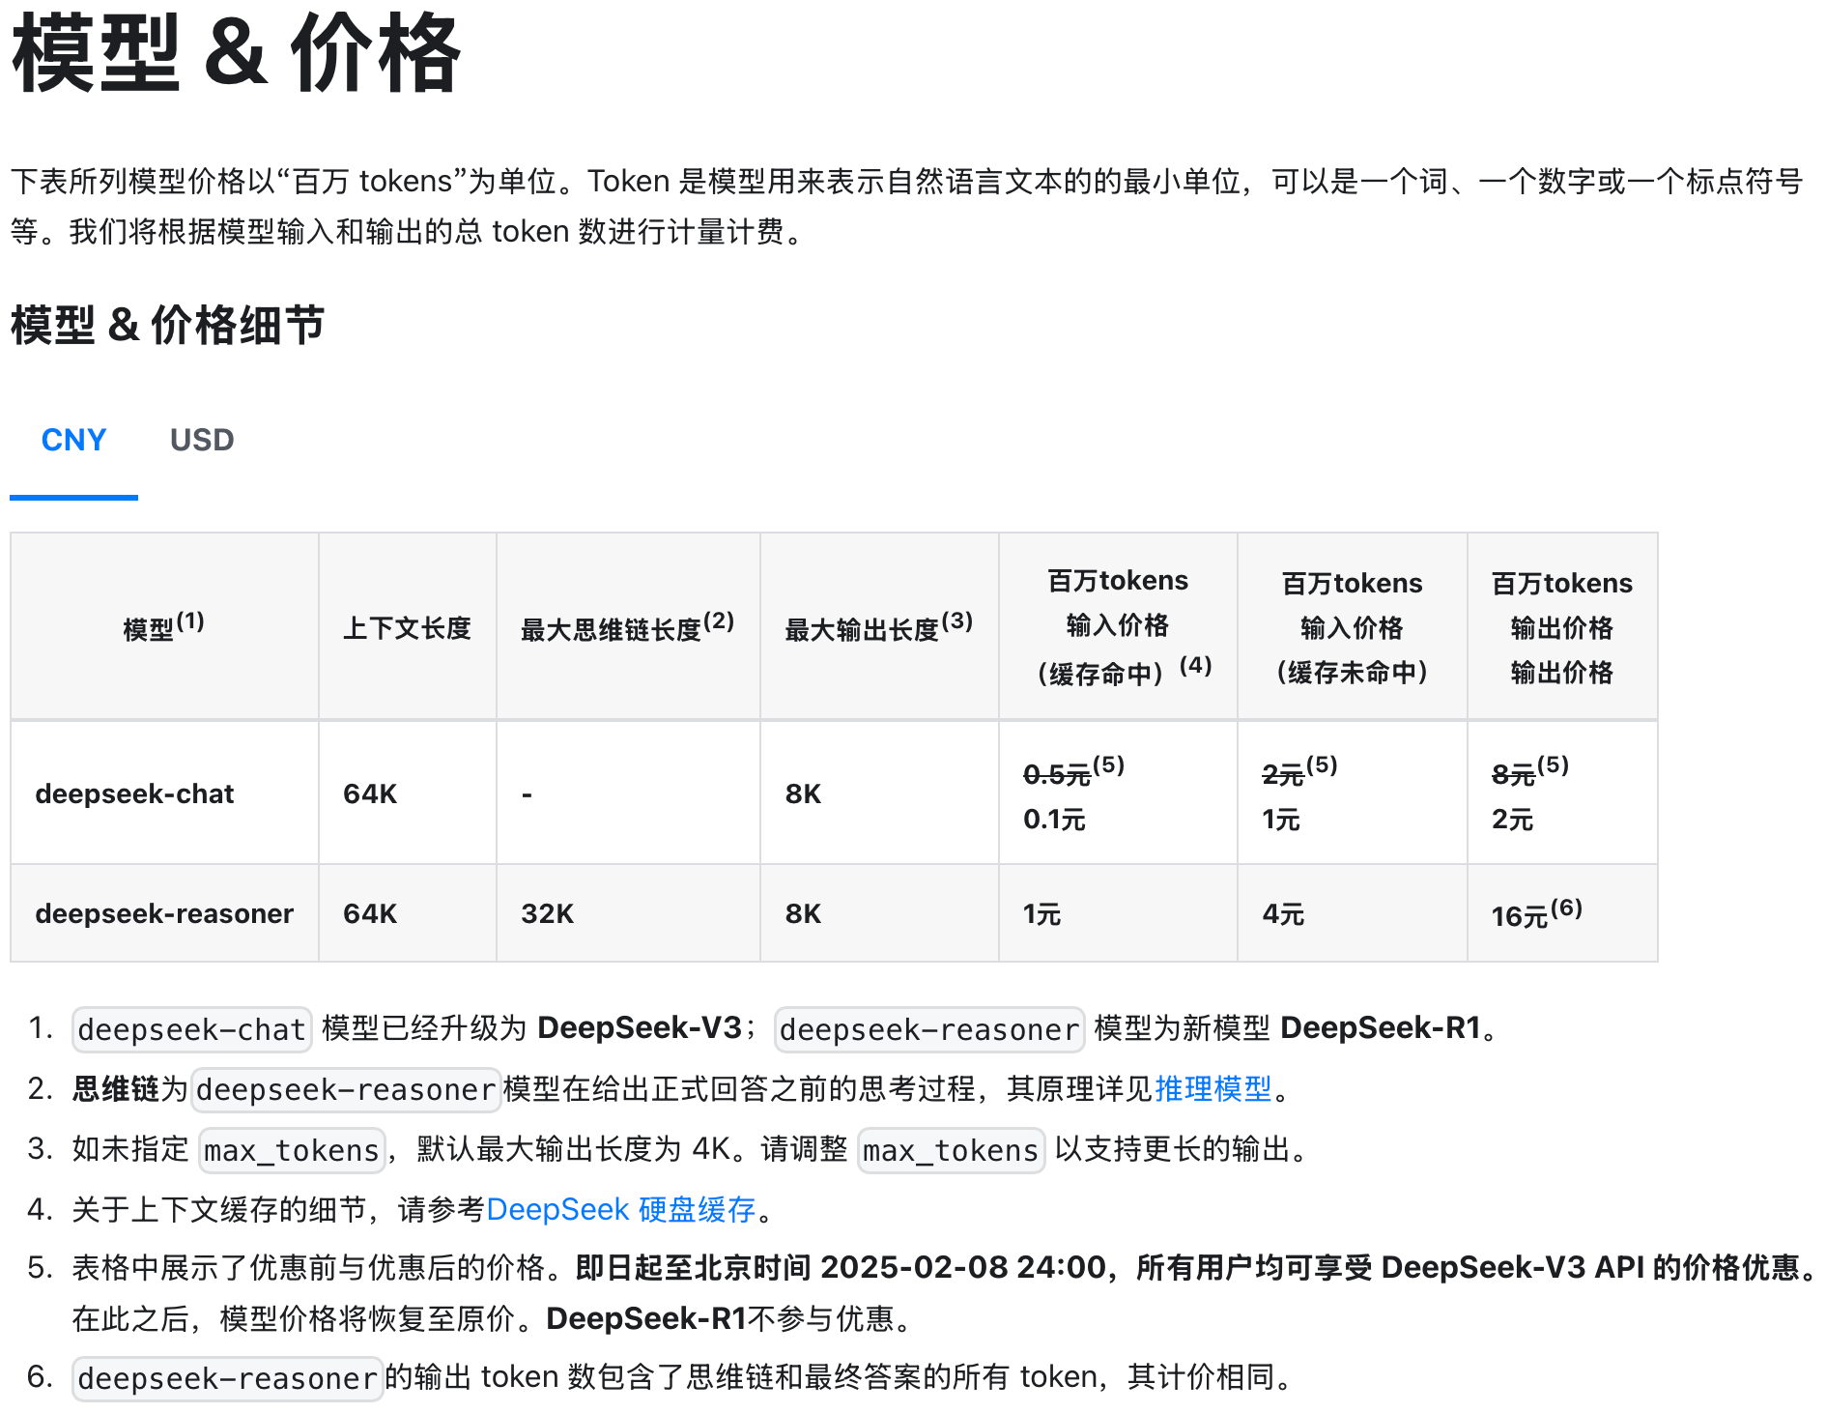
Task: Open the 推理模型 link
Action: click(x=1213, y=1089)
